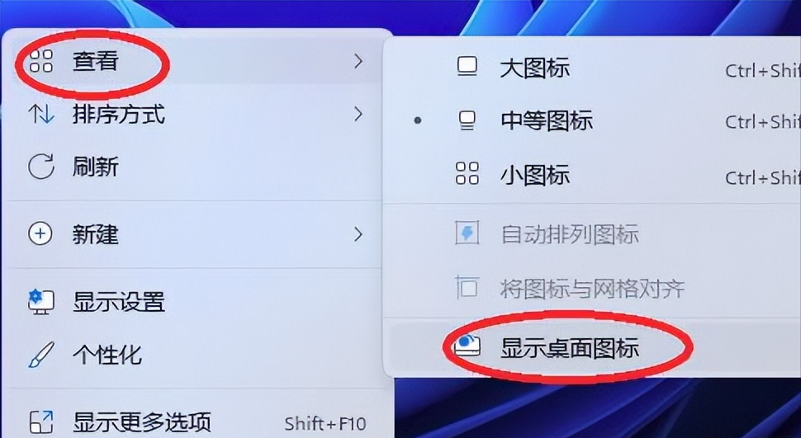The height and width of the screenshot is (438, 801).
Task: Click the grid icon beside 小图标
Action: click(x=467, y=173)
